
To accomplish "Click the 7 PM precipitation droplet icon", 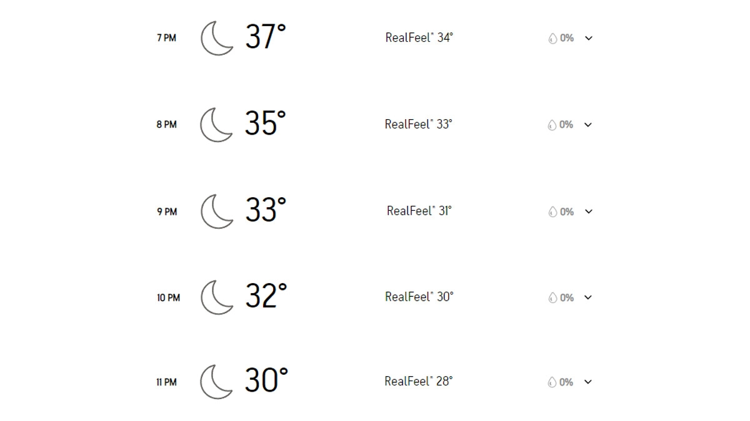I will click(x=552, y=38).
